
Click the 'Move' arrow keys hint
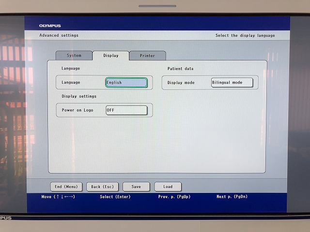coord(58,197)
